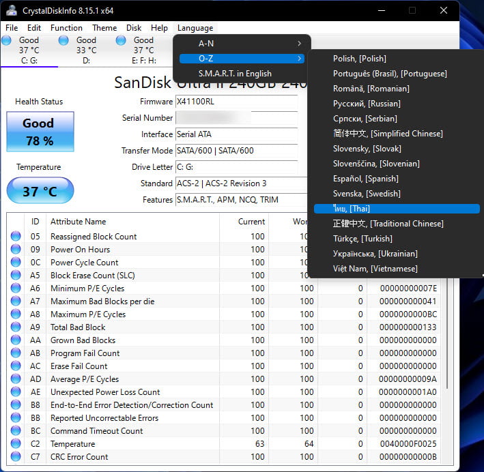Screen dimensions: 484x472
Task: Expand the O-Z language submenu
Action: coord(242,59)
